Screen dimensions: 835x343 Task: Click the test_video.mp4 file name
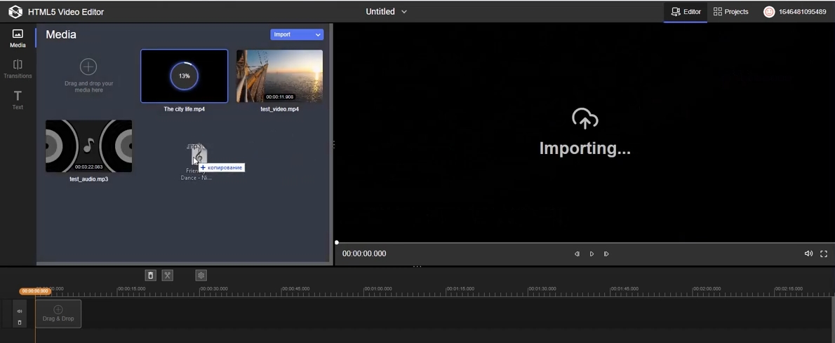click(279, 108)
